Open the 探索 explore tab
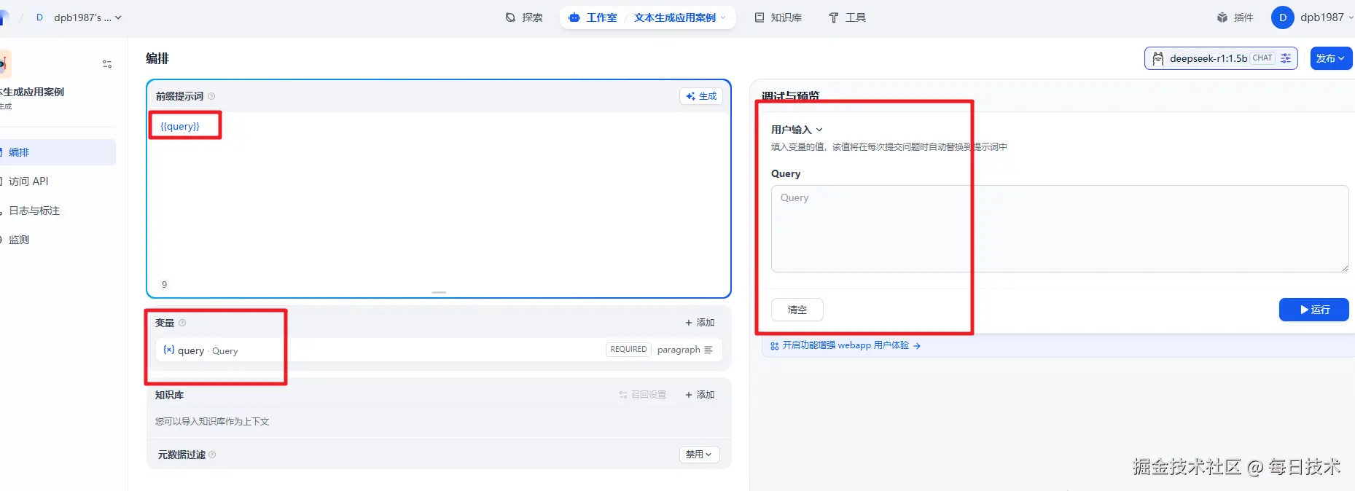 (524, 17)
